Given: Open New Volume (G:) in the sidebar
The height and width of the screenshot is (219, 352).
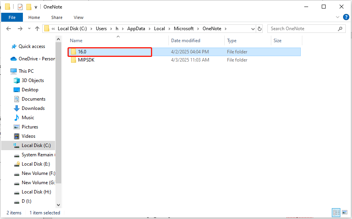Looking at the screenshot, I should pos(35,183).
